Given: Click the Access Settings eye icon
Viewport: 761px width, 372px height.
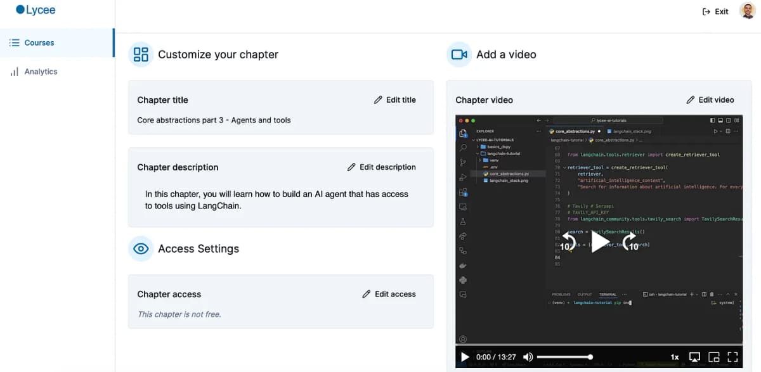Looking at the screenshot, I should (x=141, y=248).
